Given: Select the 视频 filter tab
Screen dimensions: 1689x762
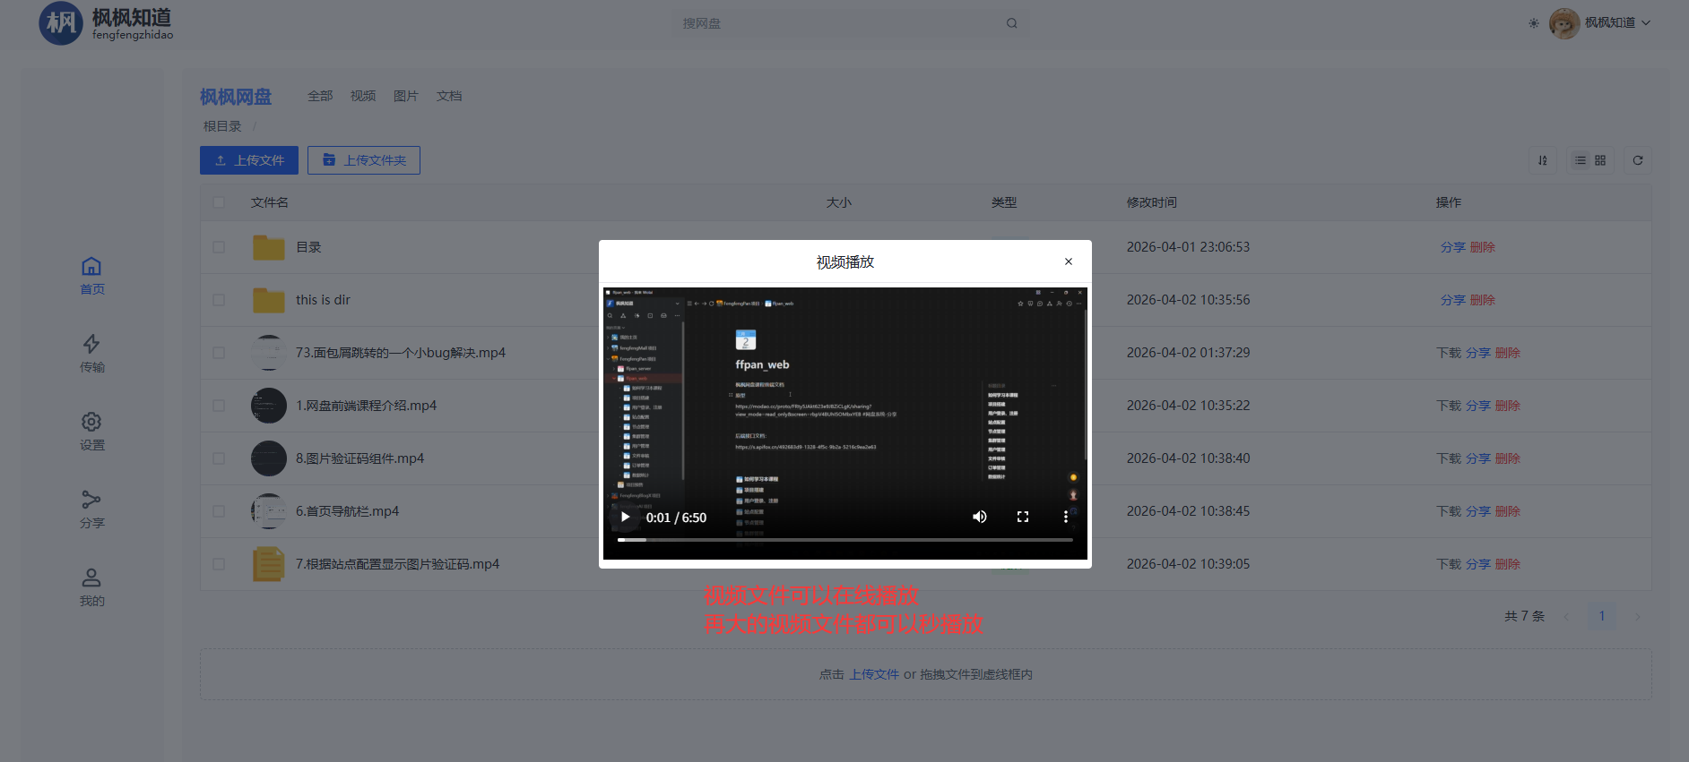Looking at the screenshot, I should [x=363, y=96].
